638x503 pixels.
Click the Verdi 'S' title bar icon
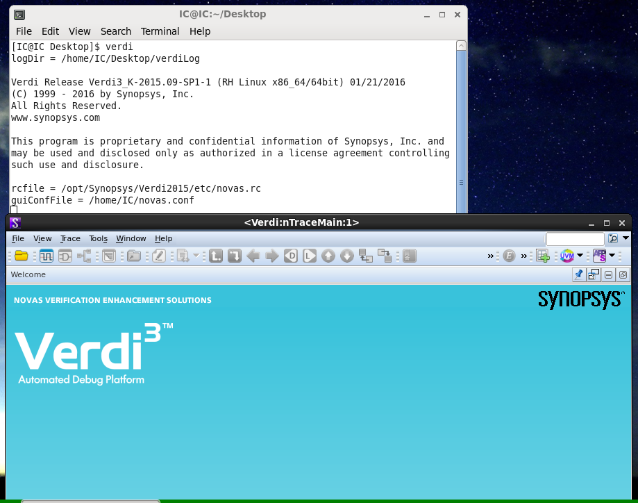[x=15, y=223]
